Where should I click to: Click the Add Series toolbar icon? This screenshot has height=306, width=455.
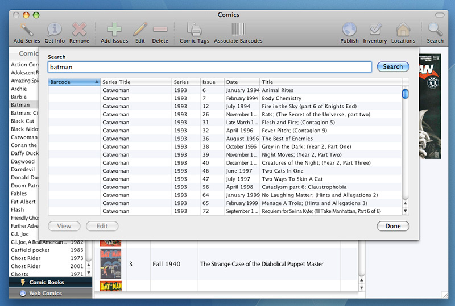tap(26, 30)
